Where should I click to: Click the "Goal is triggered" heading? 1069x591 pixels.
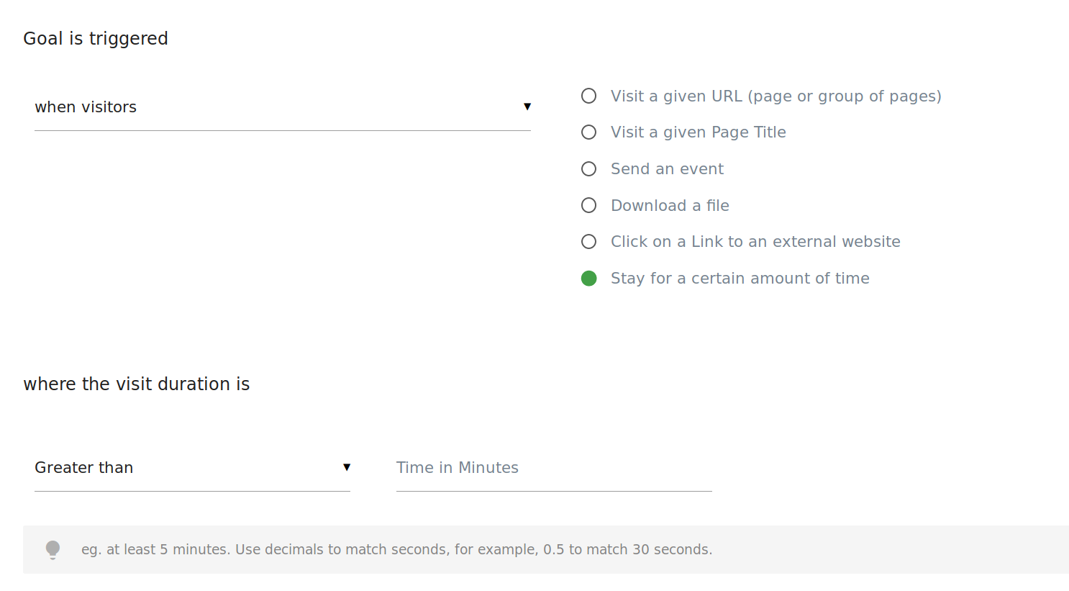click(96, 39)
